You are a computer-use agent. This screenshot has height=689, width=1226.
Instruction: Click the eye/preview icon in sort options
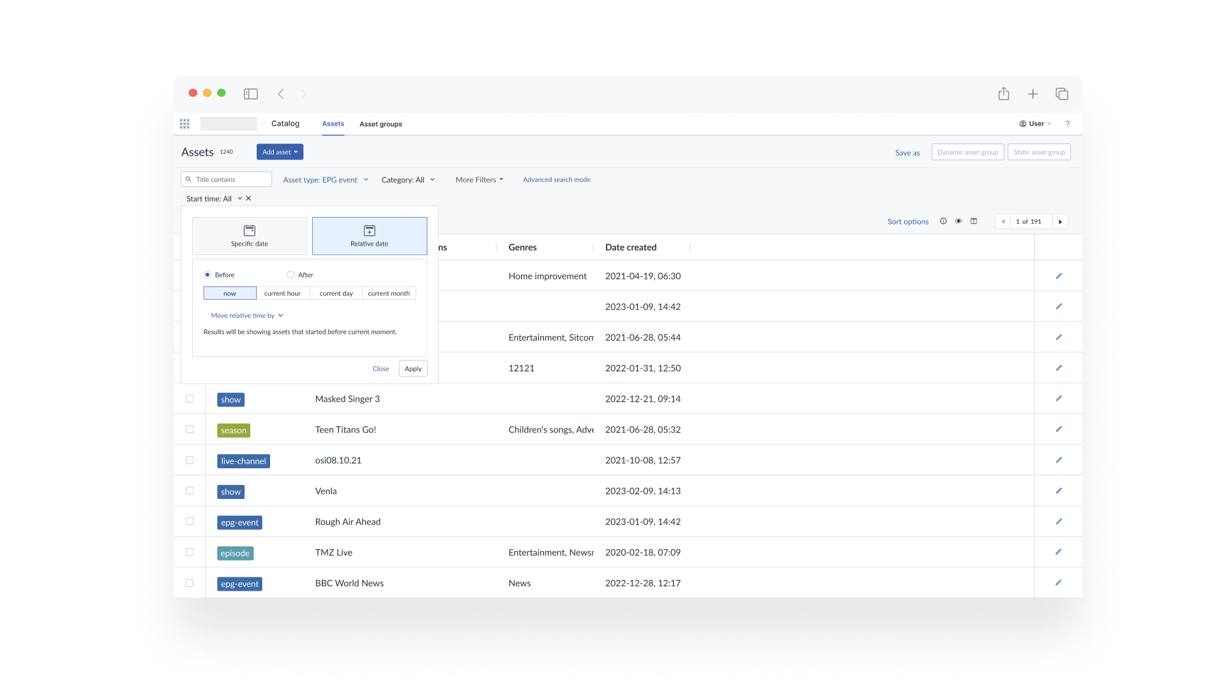[958, 221]
